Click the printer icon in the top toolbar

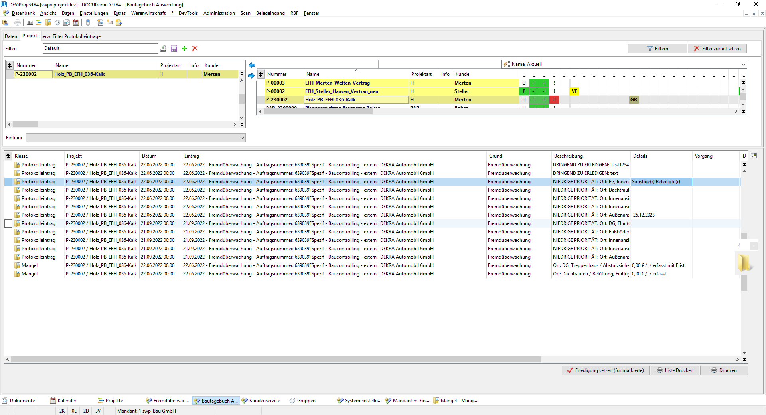[x=18, y=22]
